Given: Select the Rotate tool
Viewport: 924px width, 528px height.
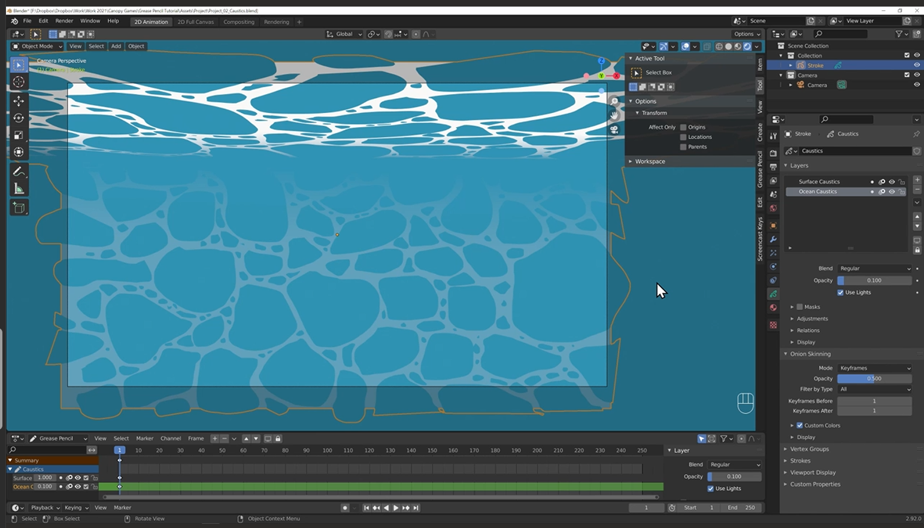Looking at the screenshot, I should point(19,118).
